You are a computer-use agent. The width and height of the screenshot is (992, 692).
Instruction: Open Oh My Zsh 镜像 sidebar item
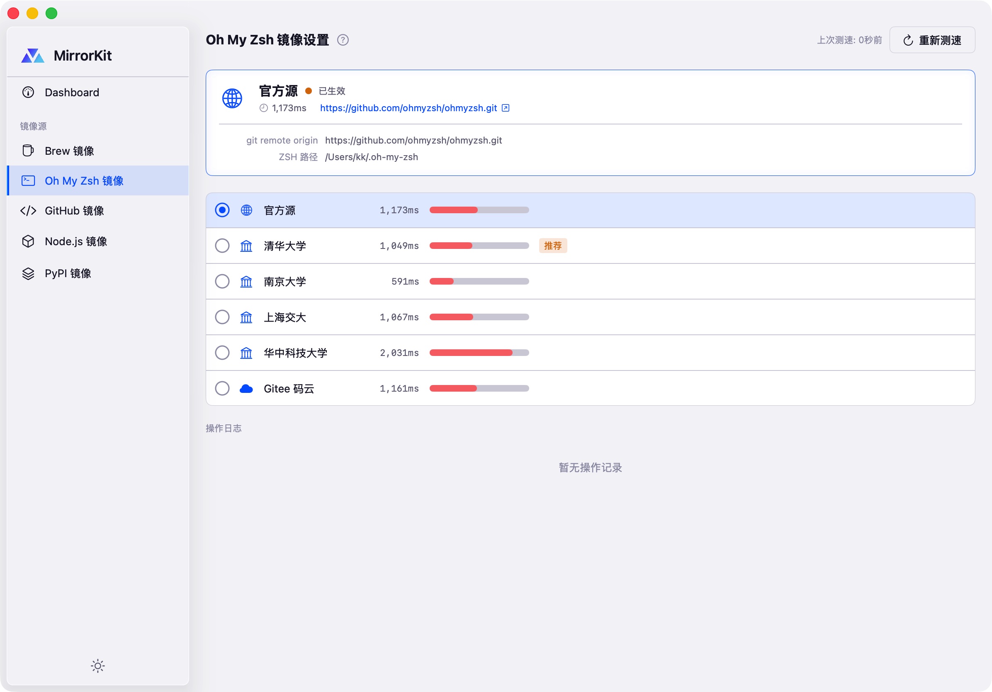pos(98,180)
